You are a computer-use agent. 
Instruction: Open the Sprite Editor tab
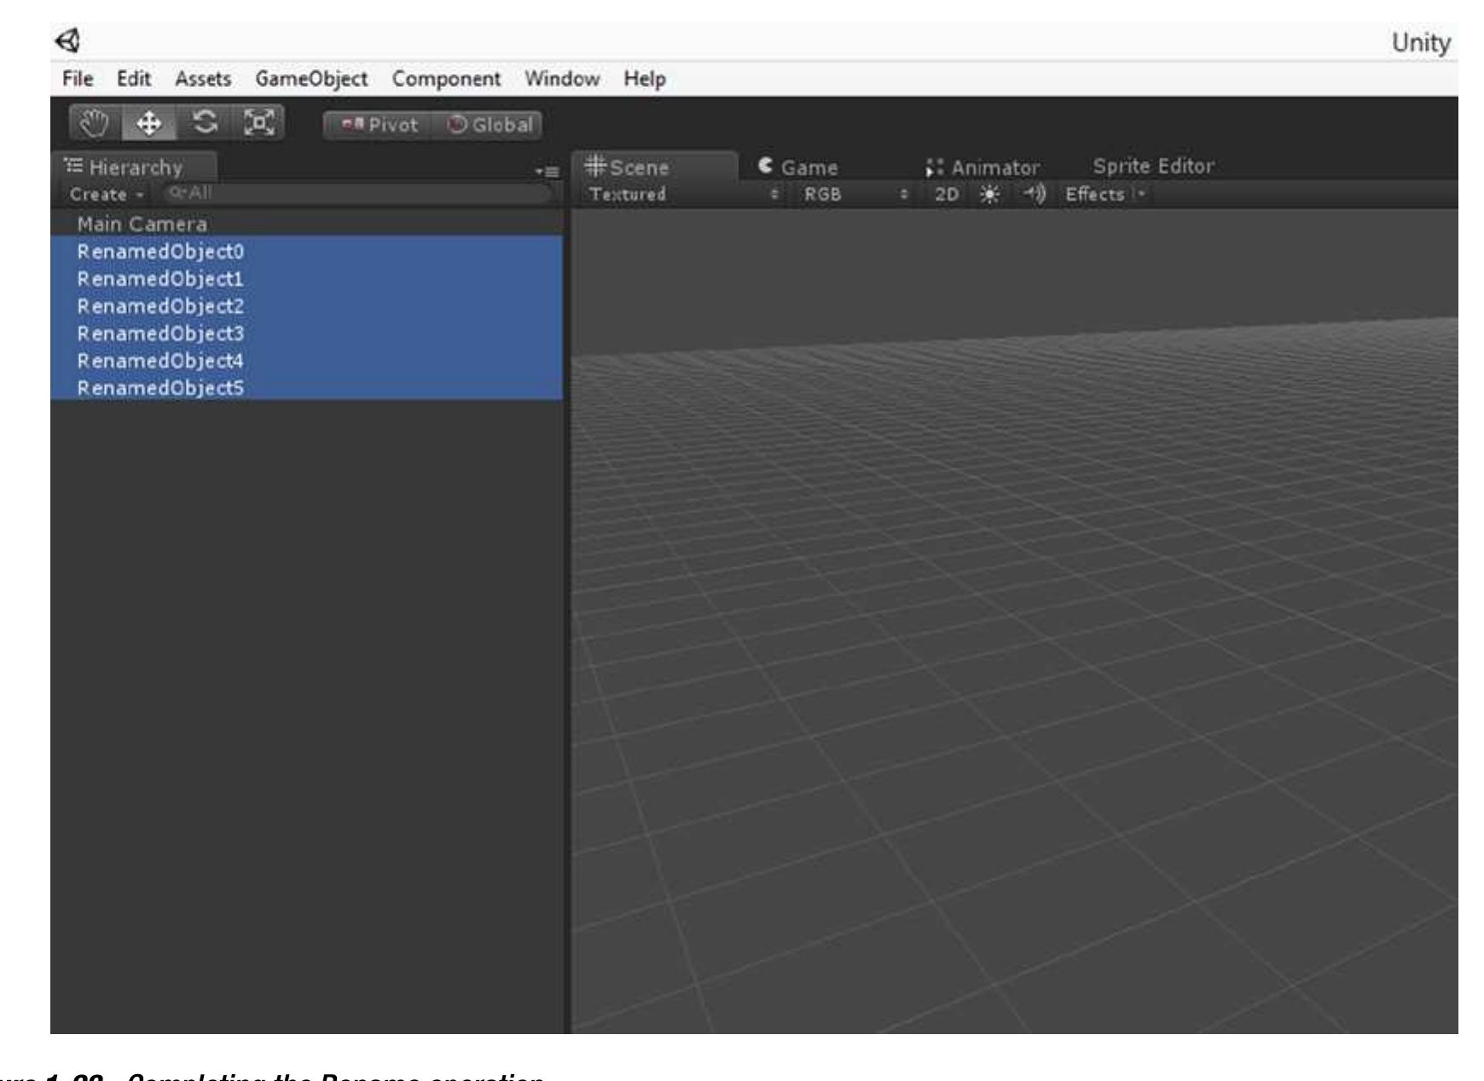pos(1156,167)
